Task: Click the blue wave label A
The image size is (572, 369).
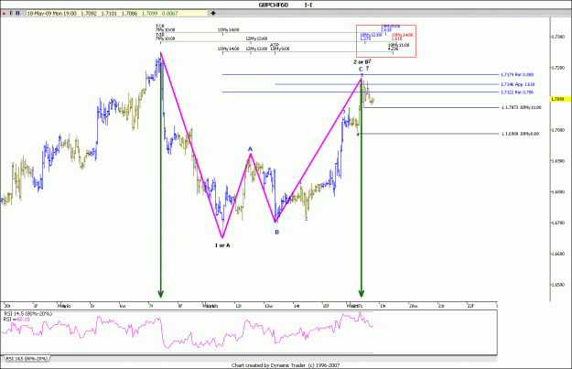Action: click(250, 149)
